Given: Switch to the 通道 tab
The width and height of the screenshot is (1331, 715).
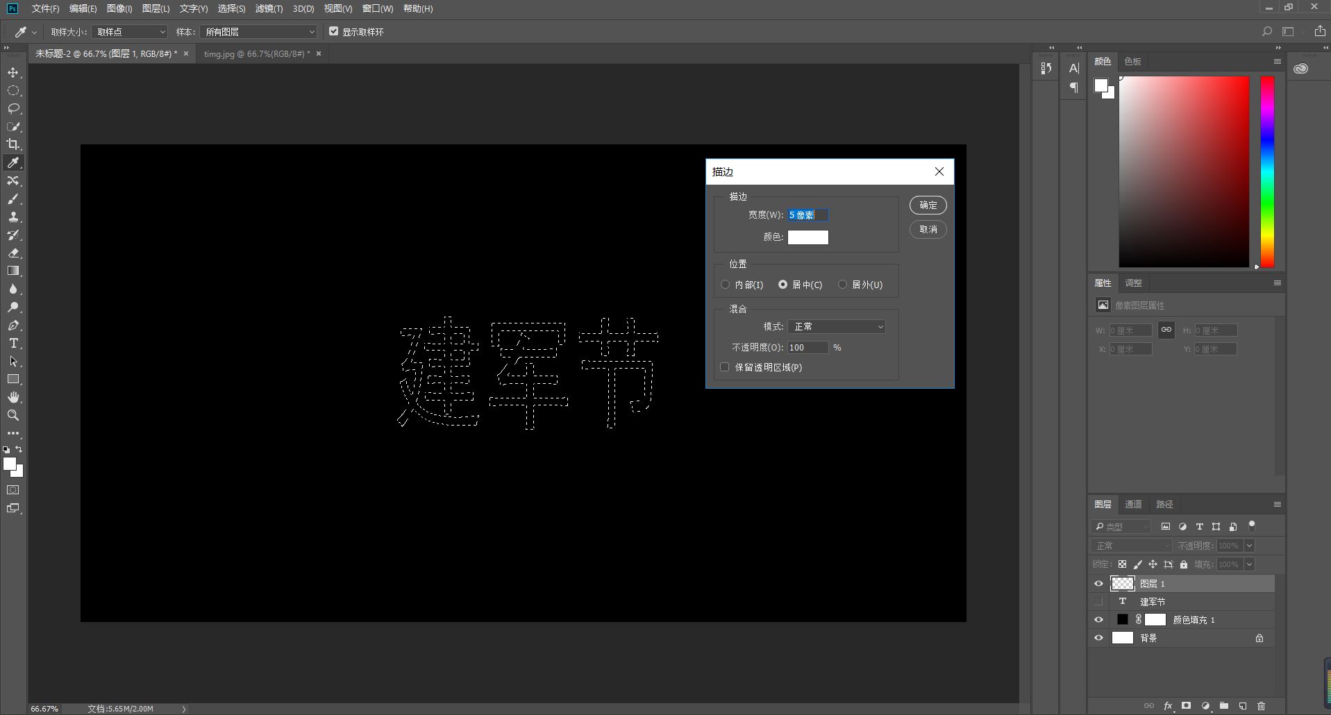Looking at the screenshot, I should (1133, 505).
